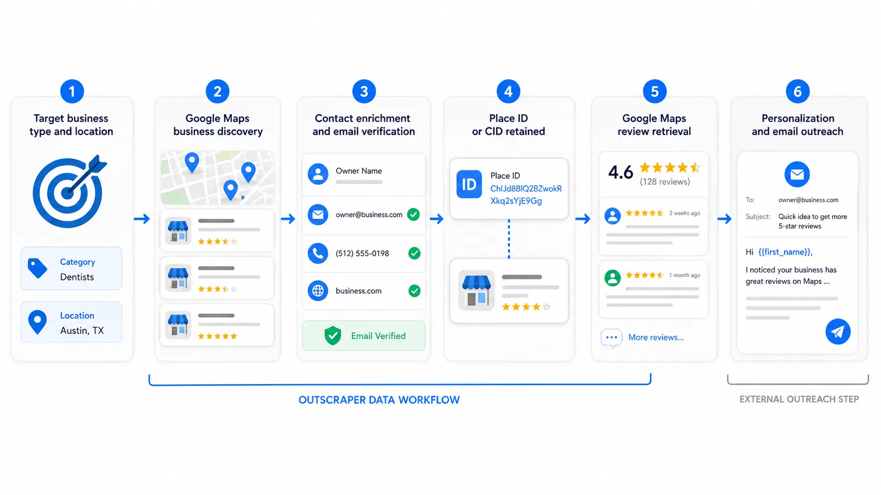Viewport: 881px width, 495px height.
Task: Click the green reviewer avatar from 1 month ago
Action: click(x=612, y=278)
